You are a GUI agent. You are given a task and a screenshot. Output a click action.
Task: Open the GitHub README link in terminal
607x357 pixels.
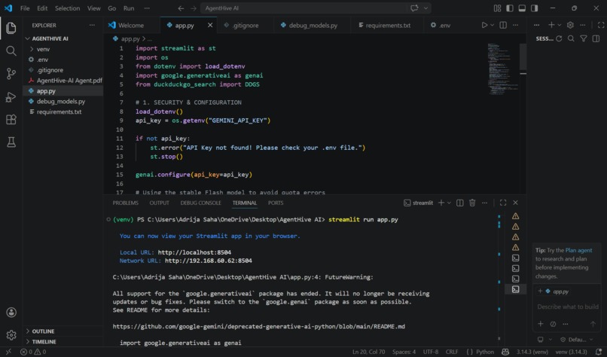(x=258, y=326)
